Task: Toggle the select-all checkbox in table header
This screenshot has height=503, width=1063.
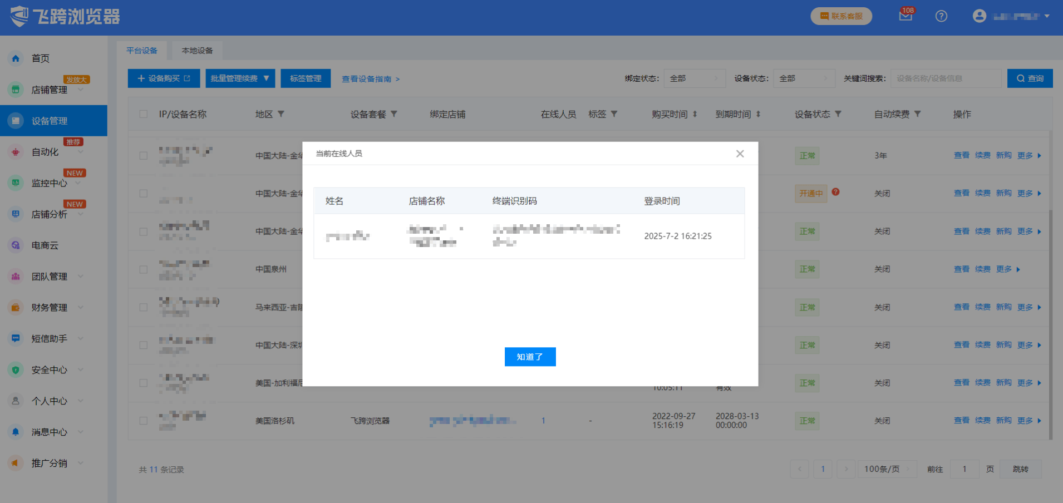Action: [144, 114]
